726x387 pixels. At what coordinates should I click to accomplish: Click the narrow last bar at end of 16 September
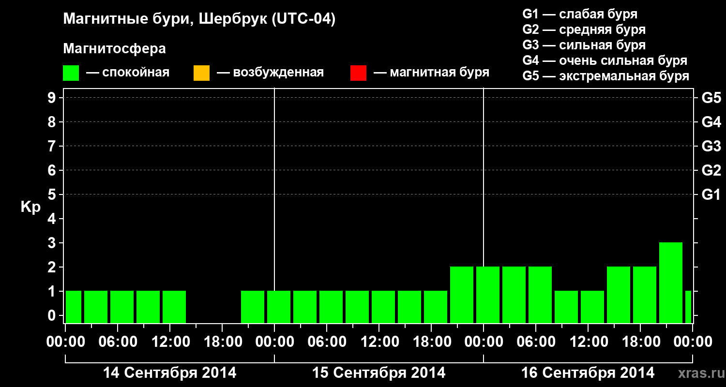tap(688, 307)
